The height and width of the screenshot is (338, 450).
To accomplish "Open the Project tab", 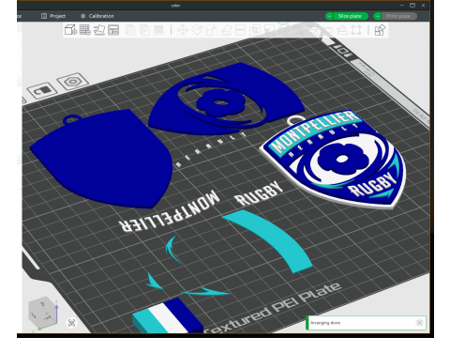I will (53, 16).
